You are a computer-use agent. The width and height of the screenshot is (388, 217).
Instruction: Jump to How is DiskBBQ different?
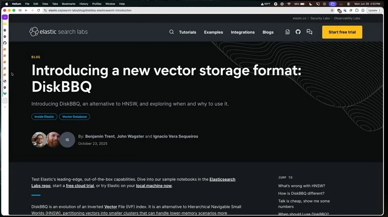pyautogui.click(x=301, y=193)
